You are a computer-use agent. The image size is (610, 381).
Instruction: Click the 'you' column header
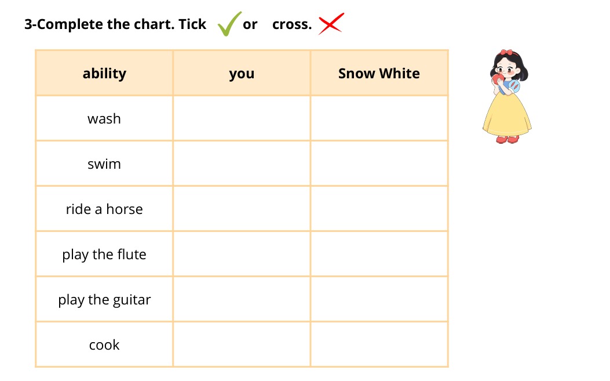click(x=242, y=73)
